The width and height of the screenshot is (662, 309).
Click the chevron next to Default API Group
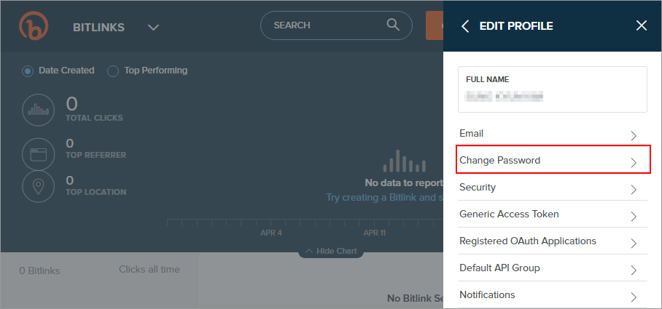(x=634, y=270)
